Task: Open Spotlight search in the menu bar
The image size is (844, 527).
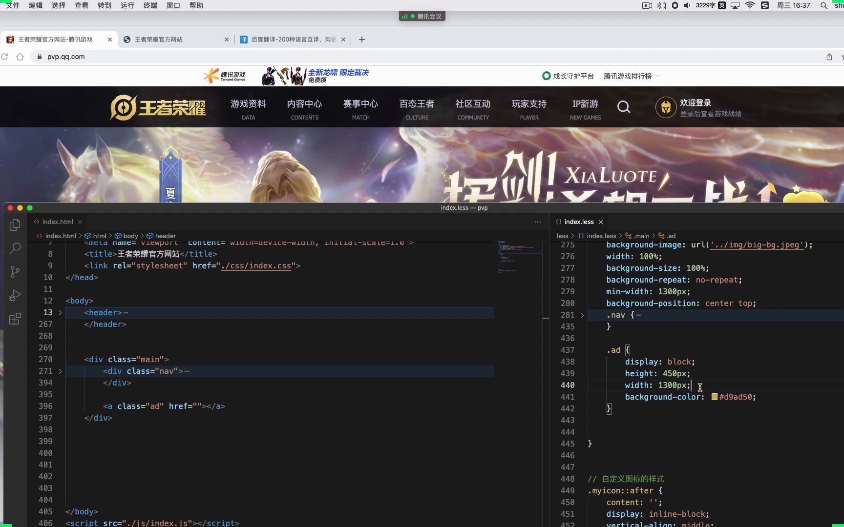Action: [x=824, y=5]
